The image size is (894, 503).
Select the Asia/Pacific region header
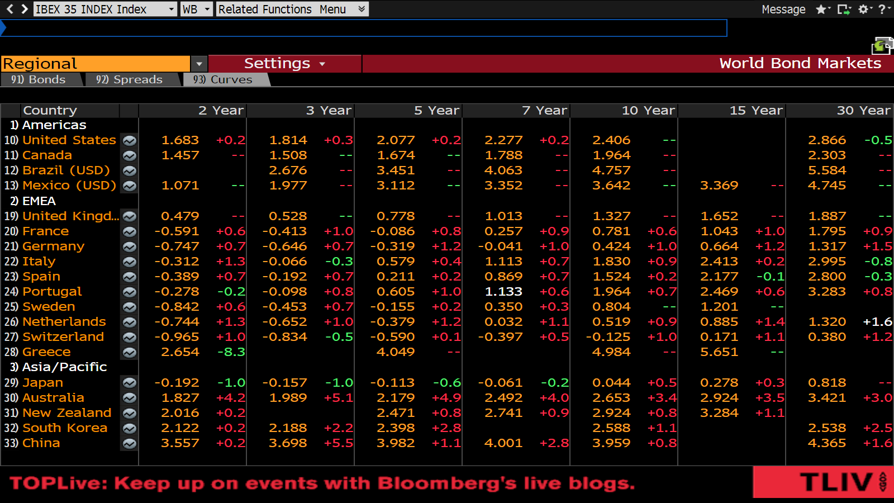click(x=64, y=367)
